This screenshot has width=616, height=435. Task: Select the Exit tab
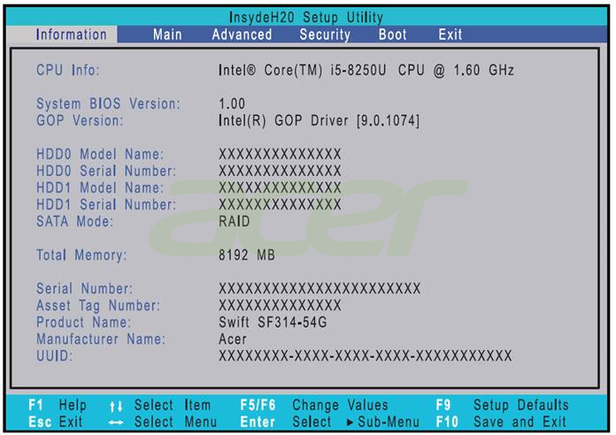450,34
